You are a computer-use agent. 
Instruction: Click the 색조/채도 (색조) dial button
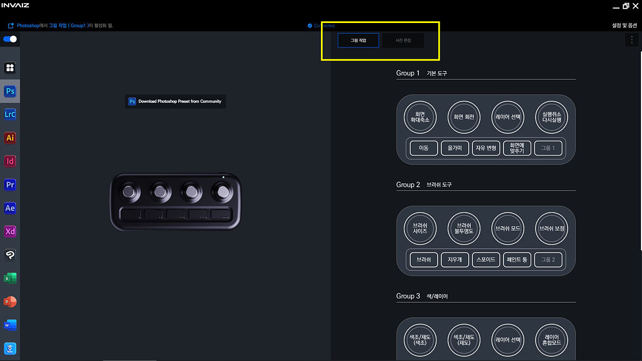coord(420,340)
